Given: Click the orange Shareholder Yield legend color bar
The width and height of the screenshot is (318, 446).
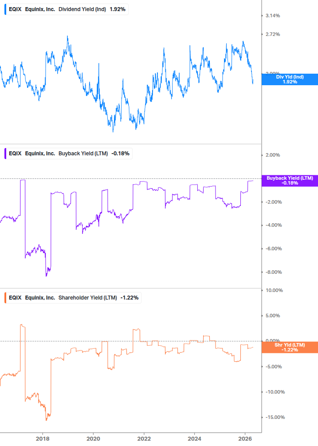Looking at the screenshot, I should pos(5,297).
